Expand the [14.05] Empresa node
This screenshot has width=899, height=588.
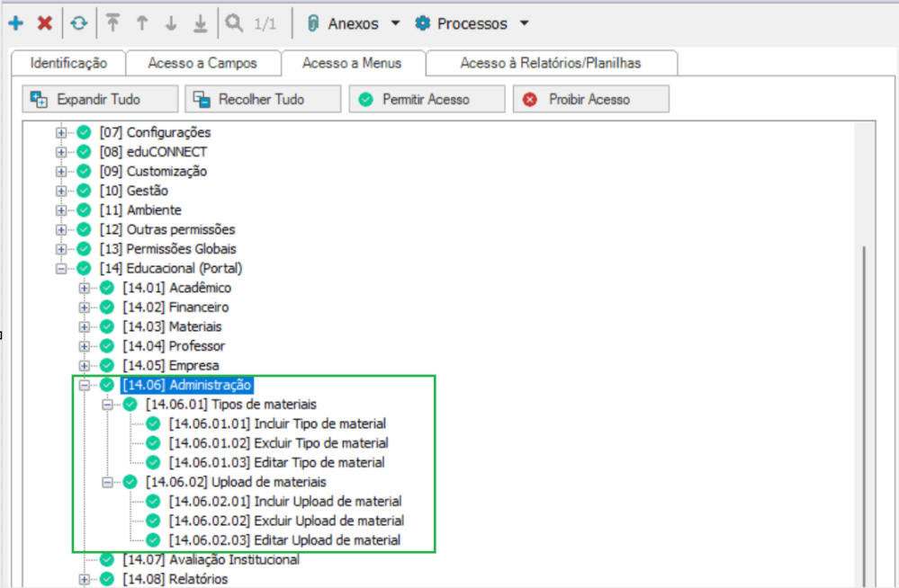click(85, 366)
